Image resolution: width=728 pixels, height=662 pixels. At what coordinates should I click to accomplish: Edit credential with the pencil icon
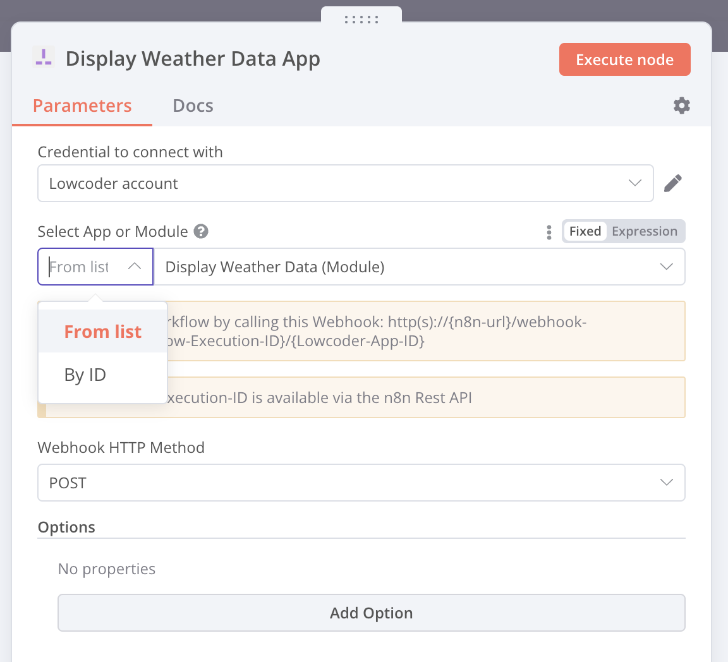point(673,183)
